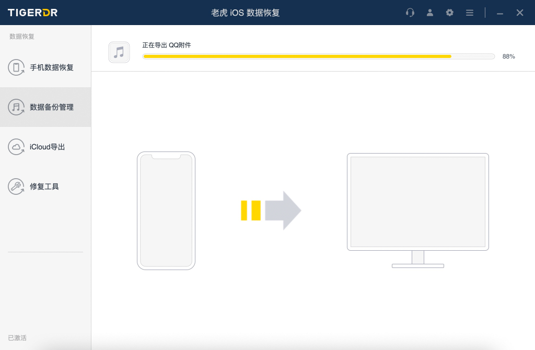This screenshot has height=350, width=535.
Task: Click the wrench repair tools icon
Action: 16,186
